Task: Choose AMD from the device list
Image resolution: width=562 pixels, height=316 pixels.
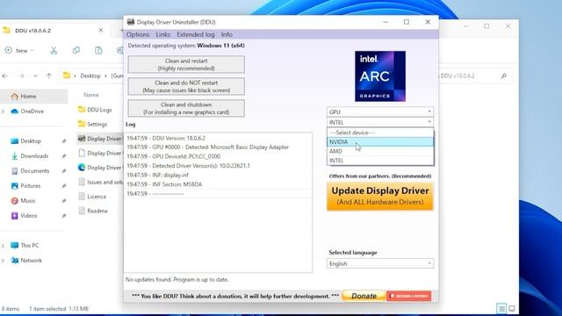Action: [x=380, y=151]
